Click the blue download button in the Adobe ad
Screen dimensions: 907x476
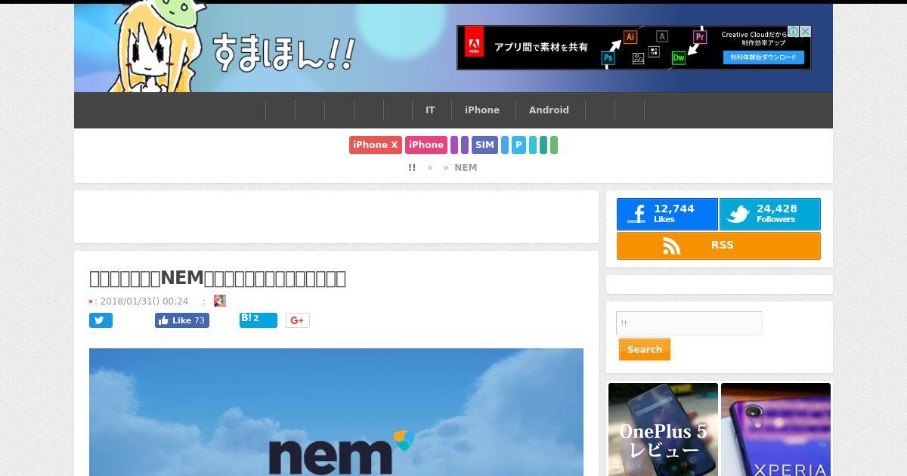[763, 57]
